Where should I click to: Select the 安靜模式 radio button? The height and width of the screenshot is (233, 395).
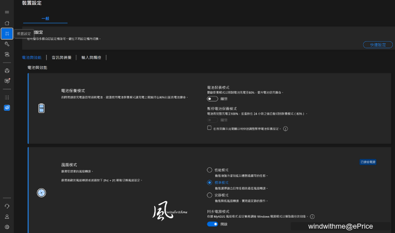coord(210,195)
